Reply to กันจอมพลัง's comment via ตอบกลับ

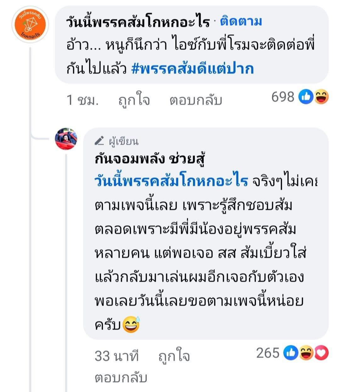[121, 378]
